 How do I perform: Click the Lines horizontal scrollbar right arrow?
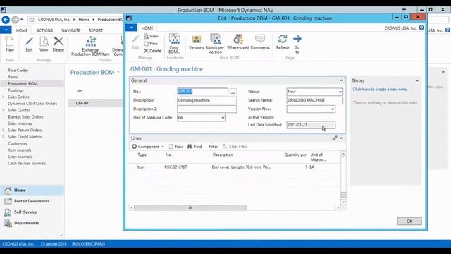[338, 207]
